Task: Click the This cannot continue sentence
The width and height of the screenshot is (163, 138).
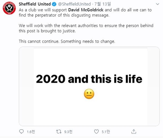Action: tap(67, 41)
